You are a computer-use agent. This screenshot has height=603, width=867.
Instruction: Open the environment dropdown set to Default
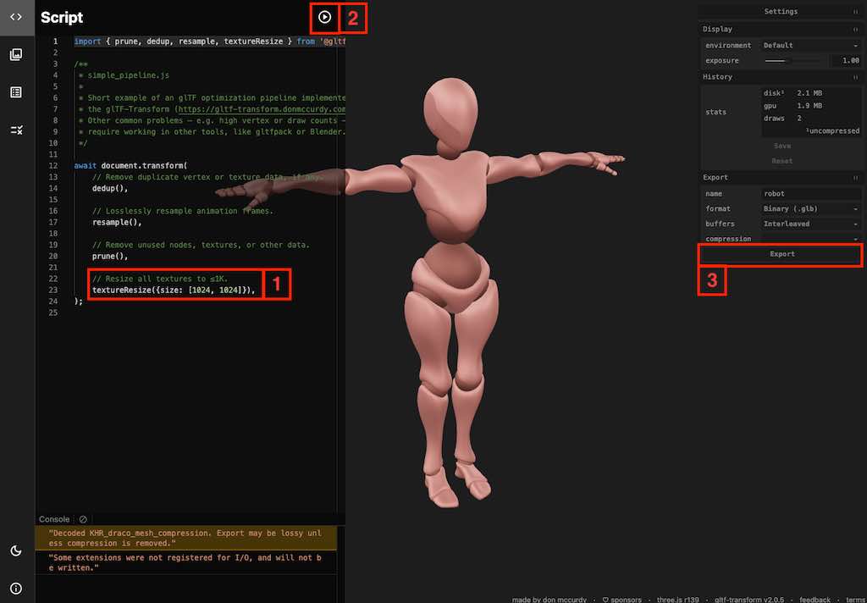[811, 45]
